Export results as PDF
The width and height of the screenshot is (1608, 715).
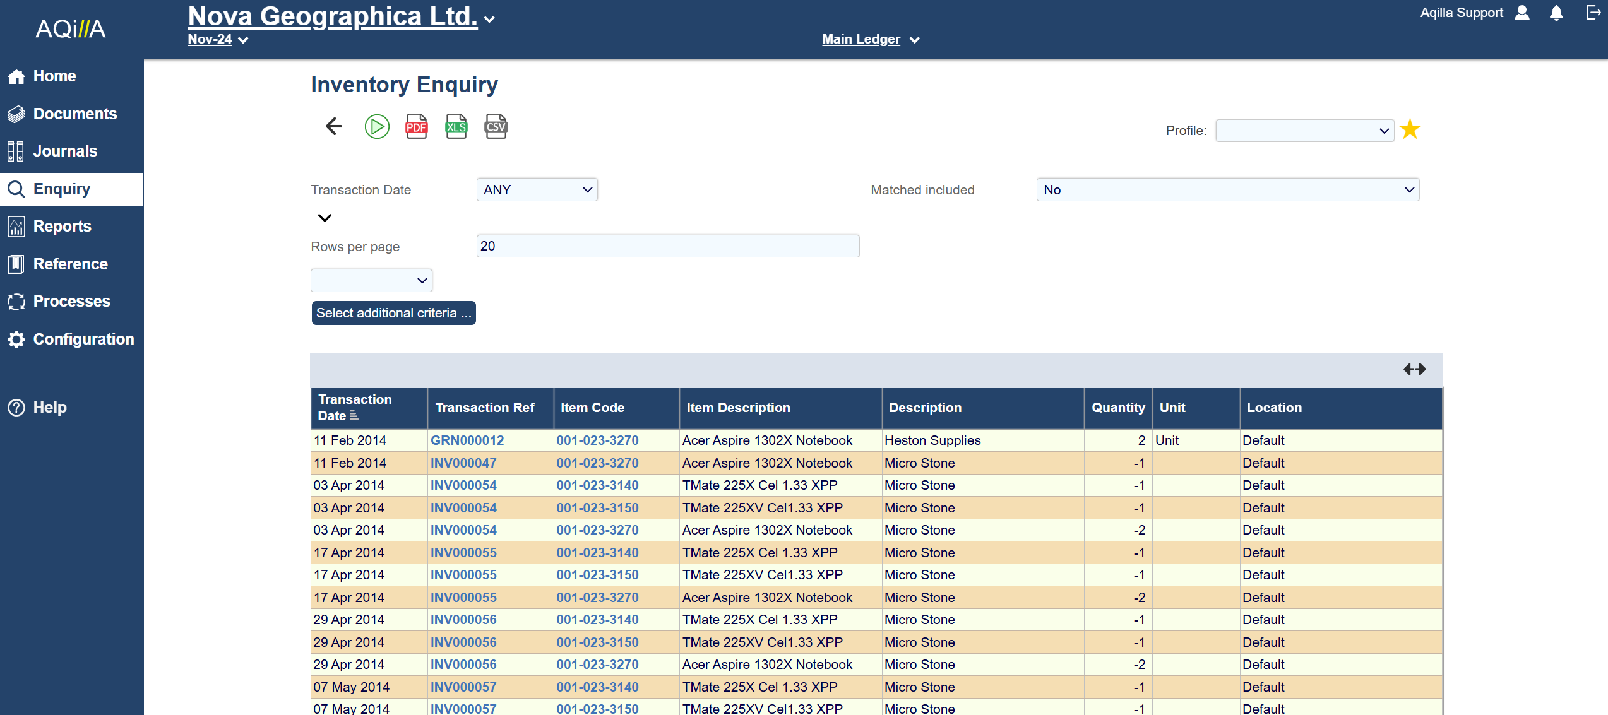click(416, 127)
